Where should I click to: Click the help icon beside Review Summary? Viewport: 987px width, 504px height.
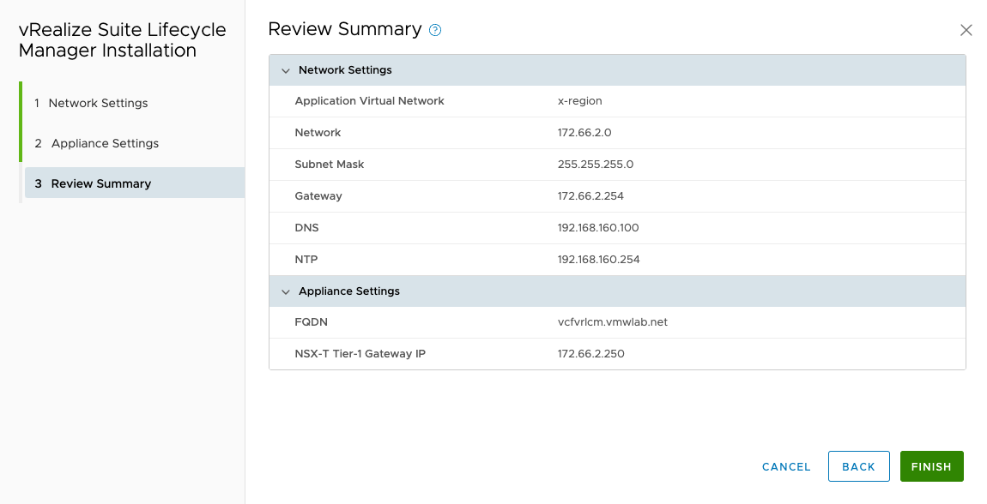pyautogui.click(x=435, y=30)
